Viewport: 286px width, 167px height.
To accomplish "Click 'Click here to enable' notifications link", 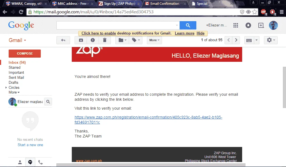I will [99, 33].
